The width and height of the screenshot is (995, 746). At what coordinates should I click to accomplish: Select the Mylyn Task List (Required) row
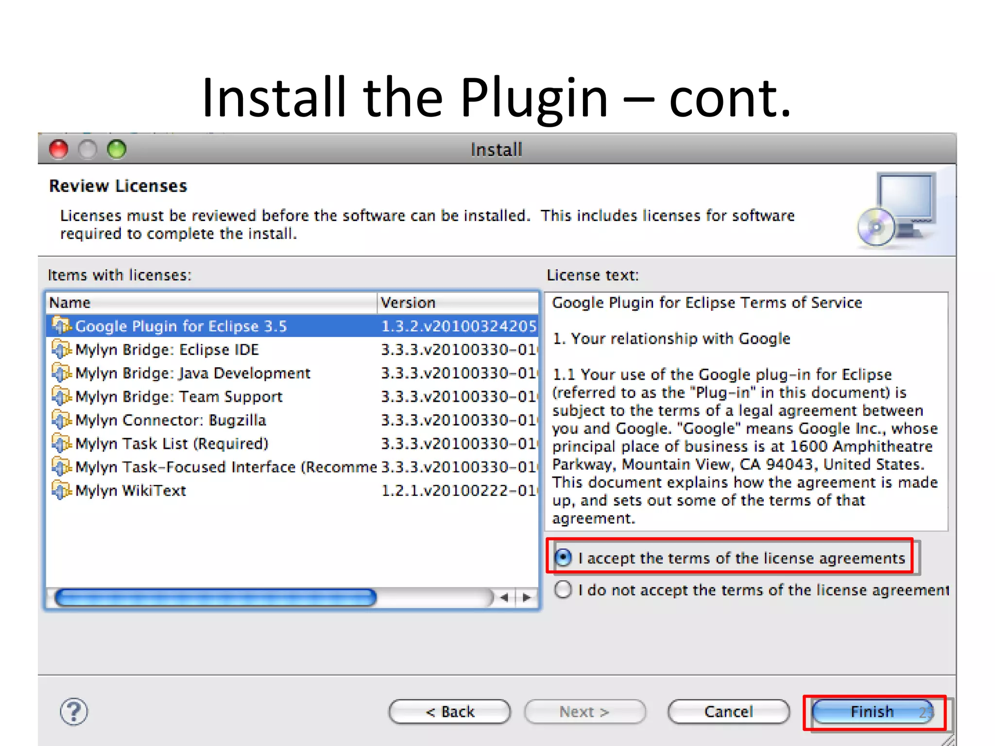[x=292, y=443]
